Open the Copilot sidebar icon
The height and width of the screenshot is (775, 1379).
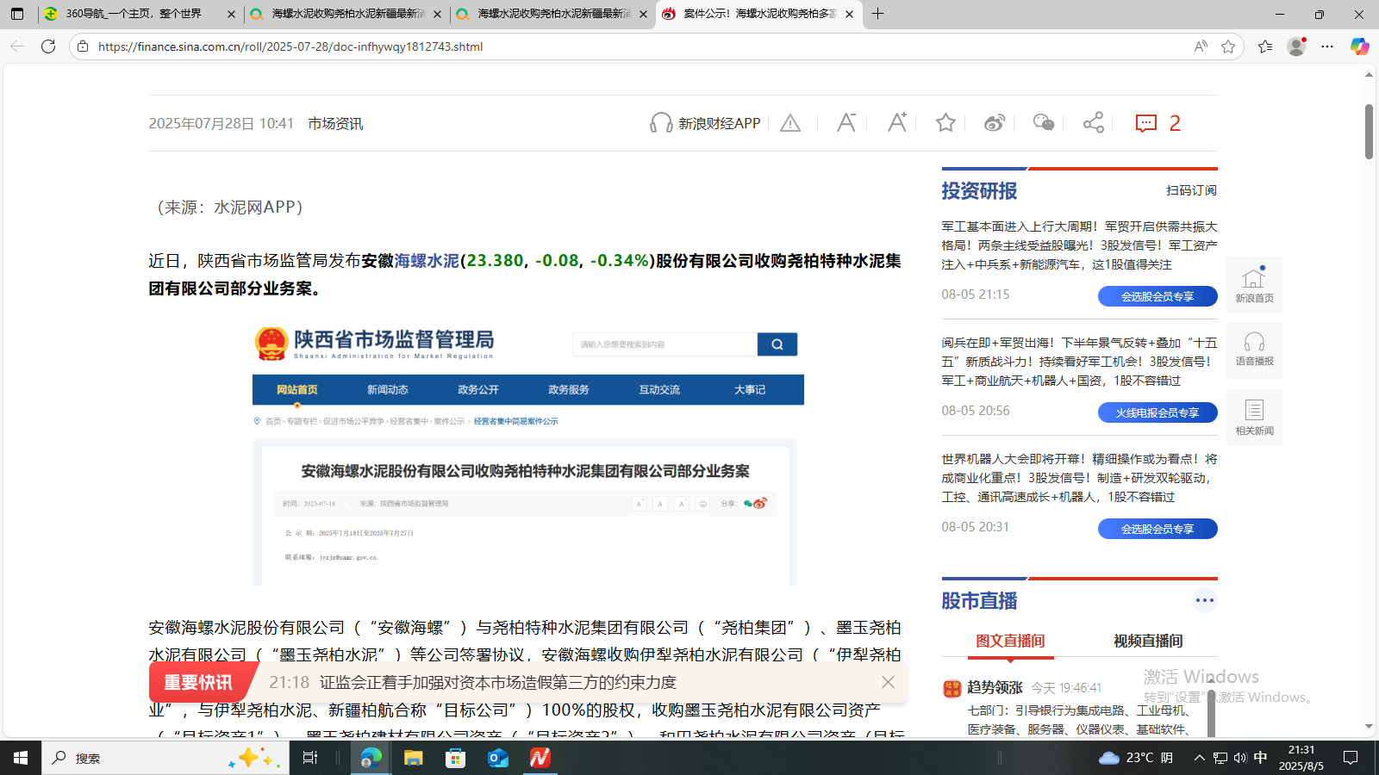click(1359, 46)
